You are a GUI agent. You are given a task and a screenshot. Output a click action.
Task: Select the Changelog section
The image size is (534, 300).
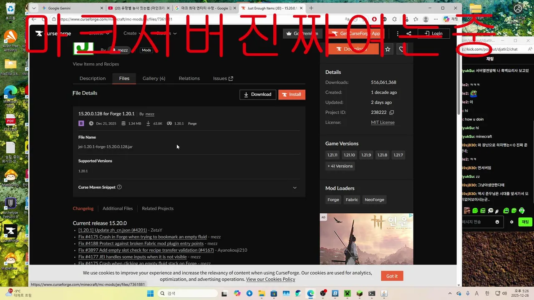83,208
